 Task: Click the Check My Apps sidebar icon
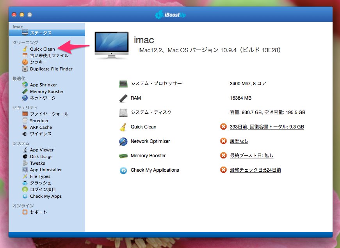pyautogui.click(x=25, y=196)
